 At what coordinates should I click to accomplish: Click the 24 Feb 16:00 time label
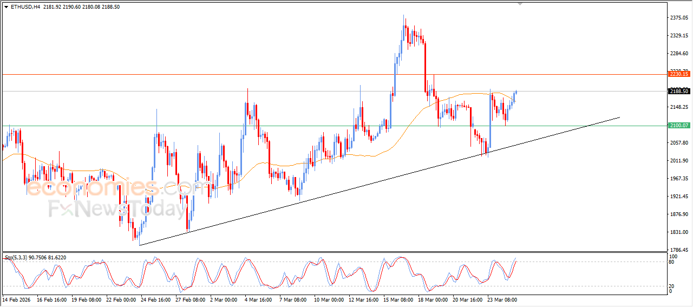156,299
